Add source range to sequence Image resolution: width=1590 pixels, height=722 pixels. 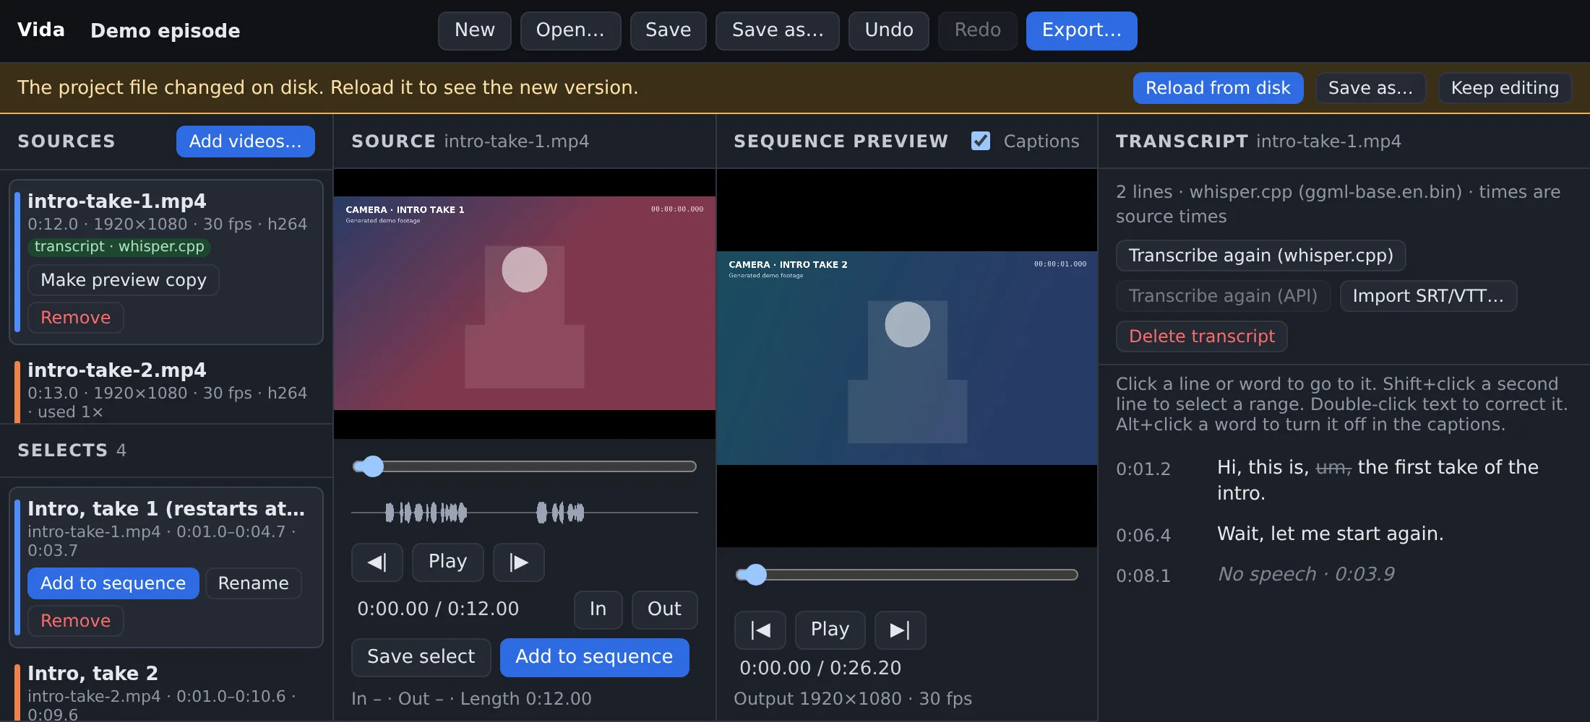(594, 657)
